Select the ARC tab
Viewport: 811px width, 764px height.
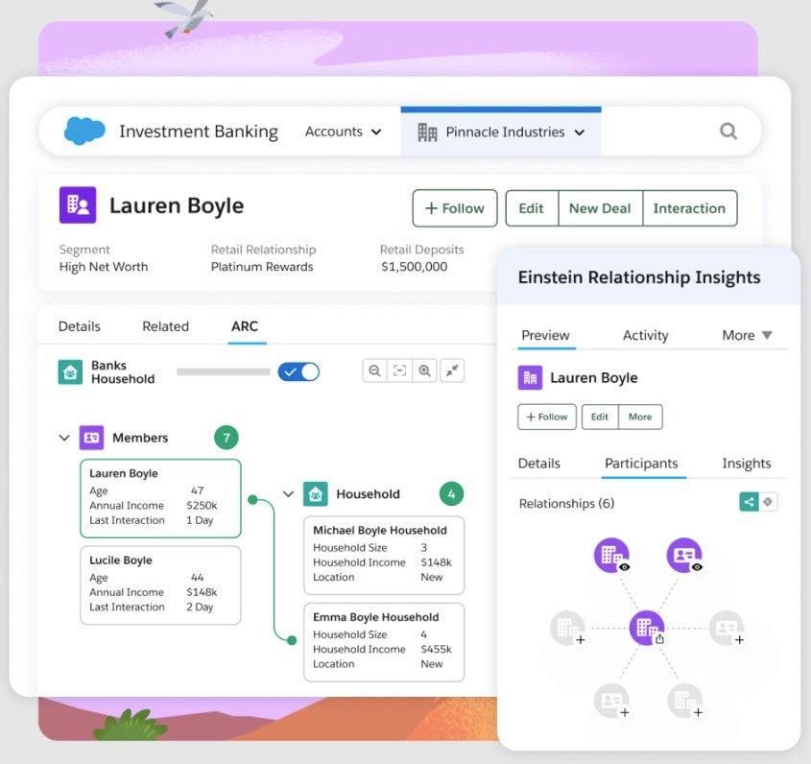pos(245,326)
